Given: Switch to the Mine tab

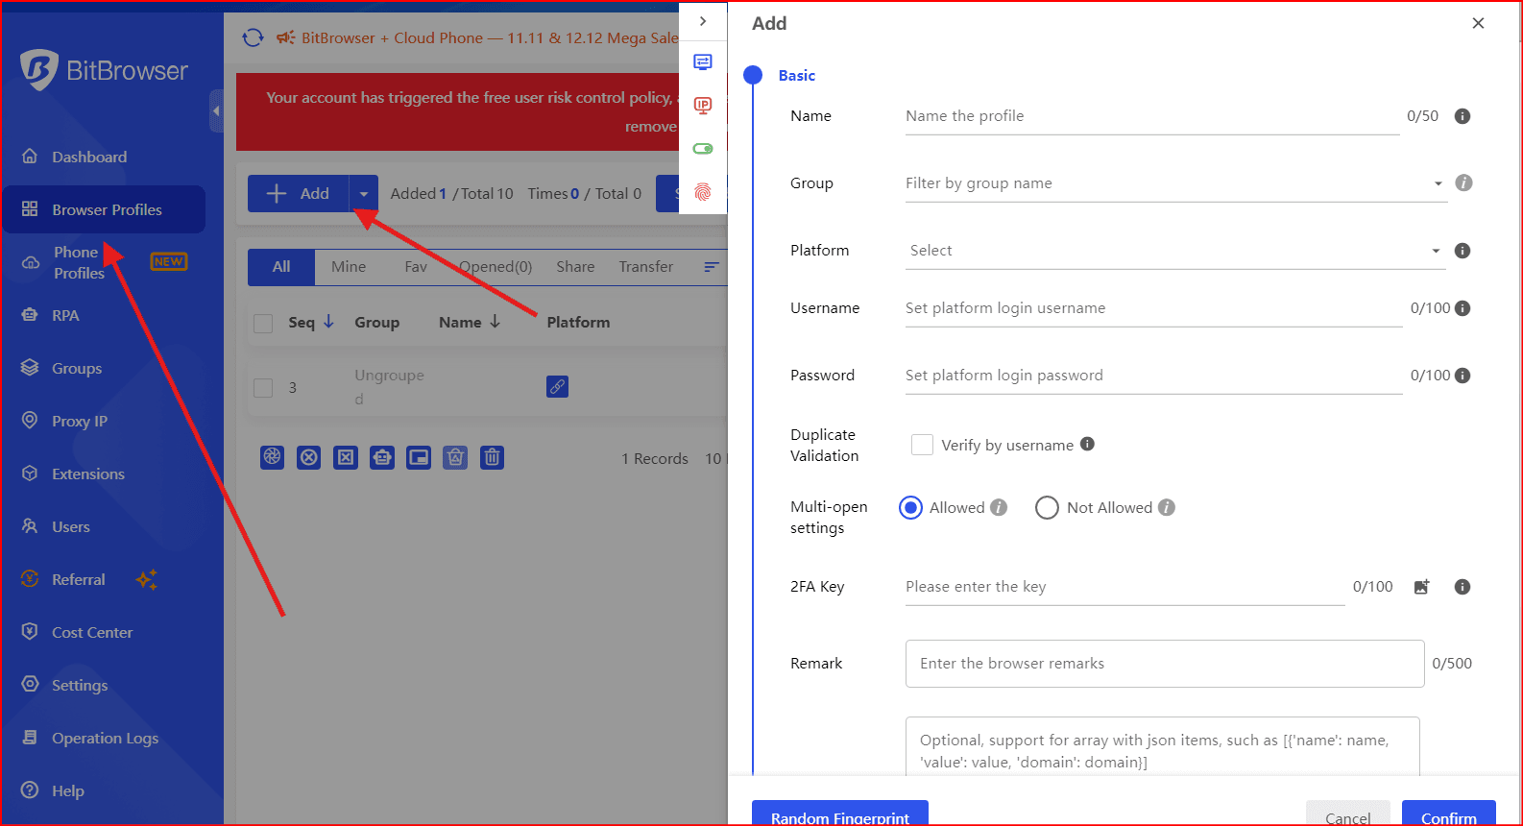Looking at the screenshot, I should (349, 267).
